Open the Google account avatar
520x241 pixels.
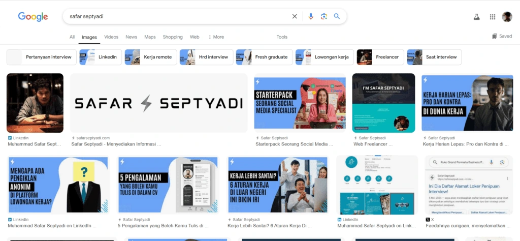tap(507, 17)
